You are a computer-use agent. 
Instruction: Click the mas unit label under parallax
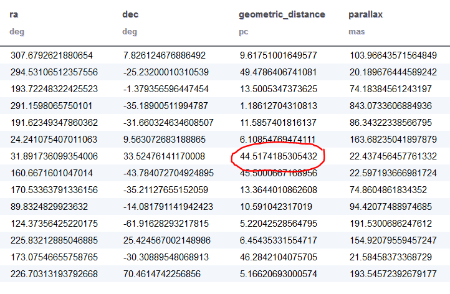(356, 31)
